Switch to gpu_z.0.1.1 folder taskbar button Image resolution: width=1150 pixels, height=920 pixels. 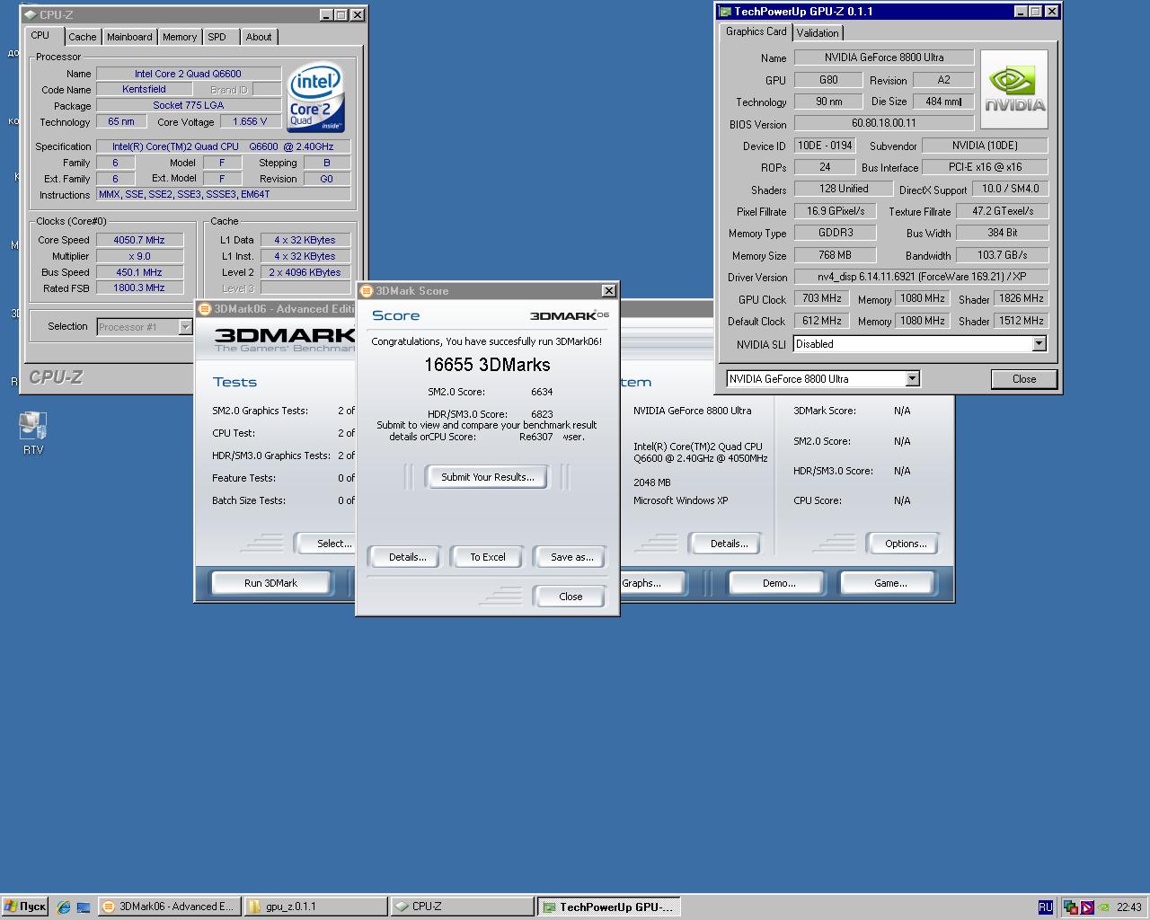tap(315, 907)
